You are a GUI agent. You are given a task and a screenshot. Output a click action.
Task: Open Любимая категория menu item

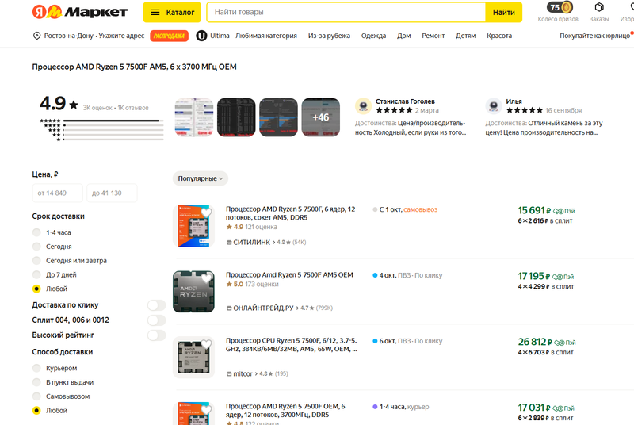tap(266, 36)
